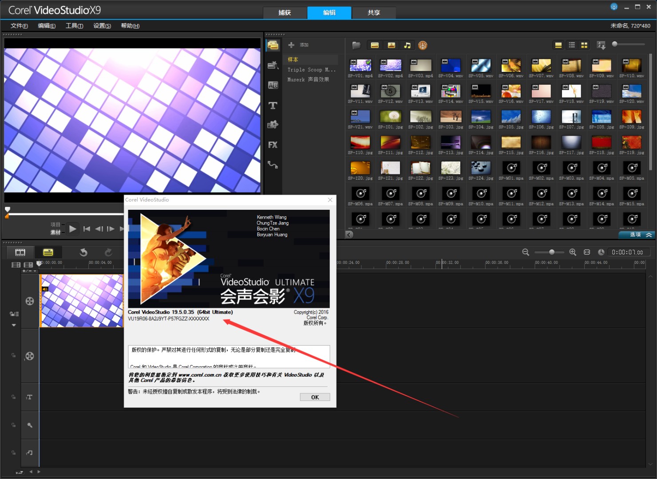Open the Filter FX library icon
Screen dimensions: 657x479
[x=273, y=145]
